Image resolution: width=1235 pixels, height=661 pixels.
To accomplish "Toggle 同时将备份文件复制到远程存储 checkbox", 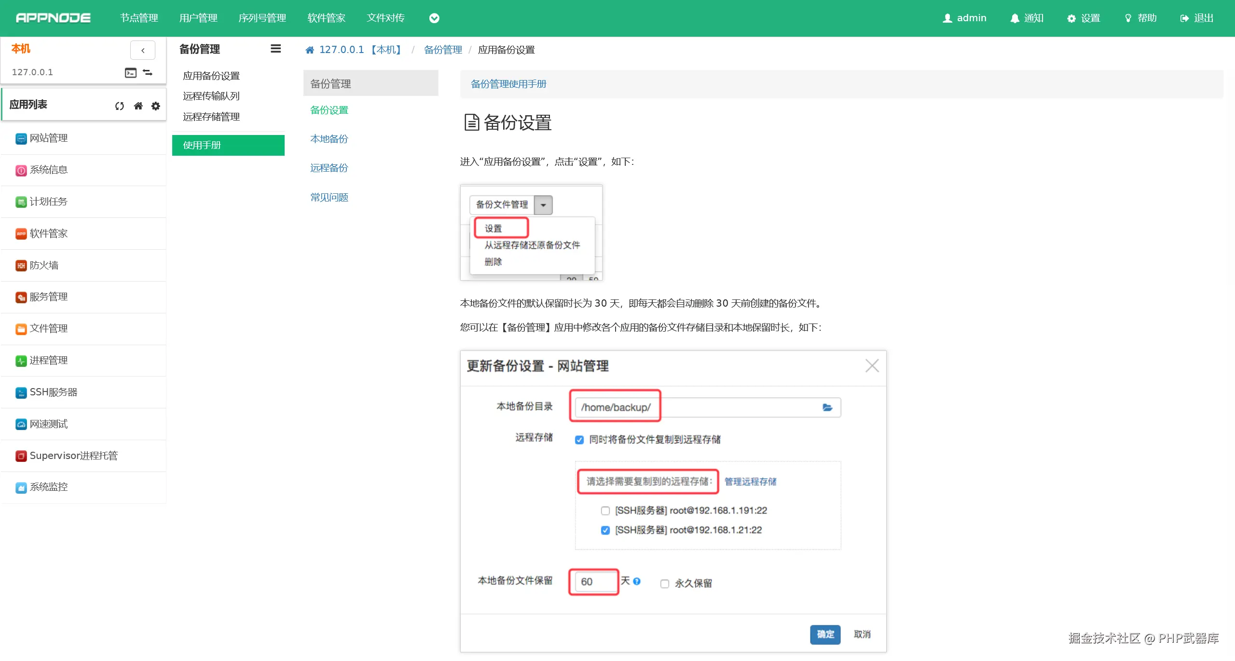I will [x=579, y=440].
